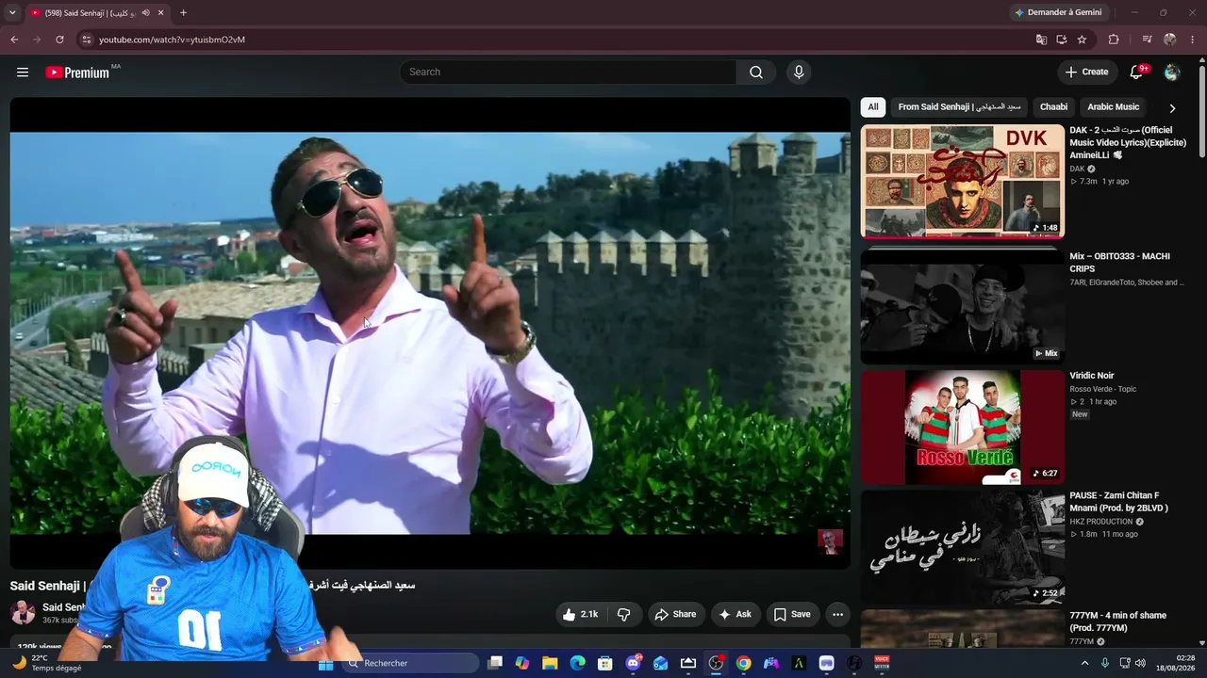Translate this page icon in address bar
Image resolution: width=1207 pixels, height=678 pixels.
pyautogui.click(x=1041, y=40)
